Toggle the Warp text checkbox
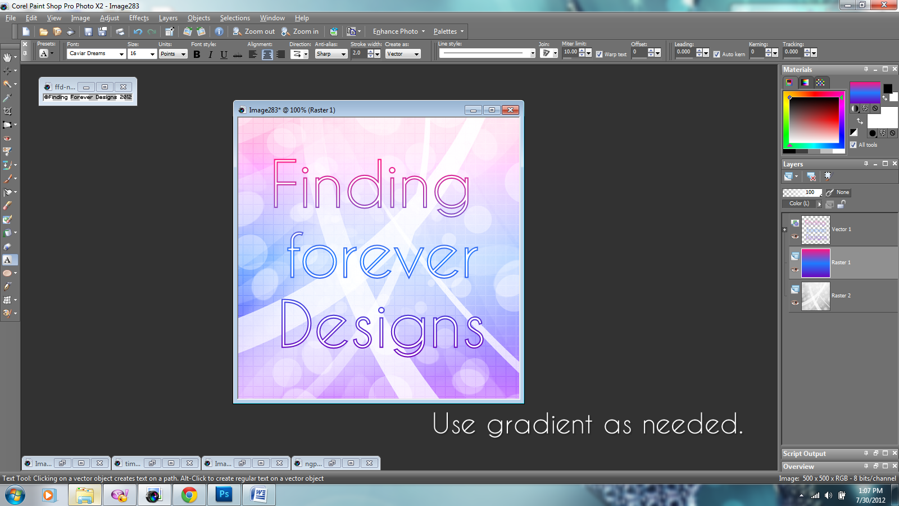The image size is (899, 506). coord(600,55)
